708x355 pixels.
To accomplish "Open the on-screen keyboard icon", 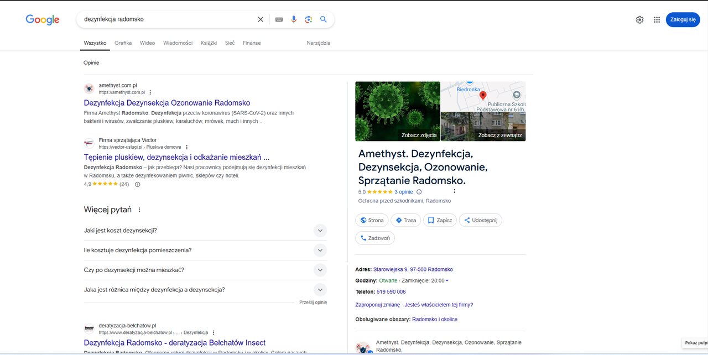I will (x=279, y=19).
